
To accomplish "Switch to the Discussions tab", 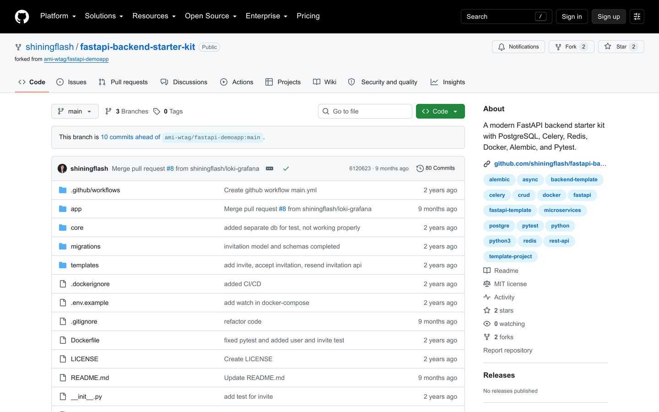I will 184,82.
